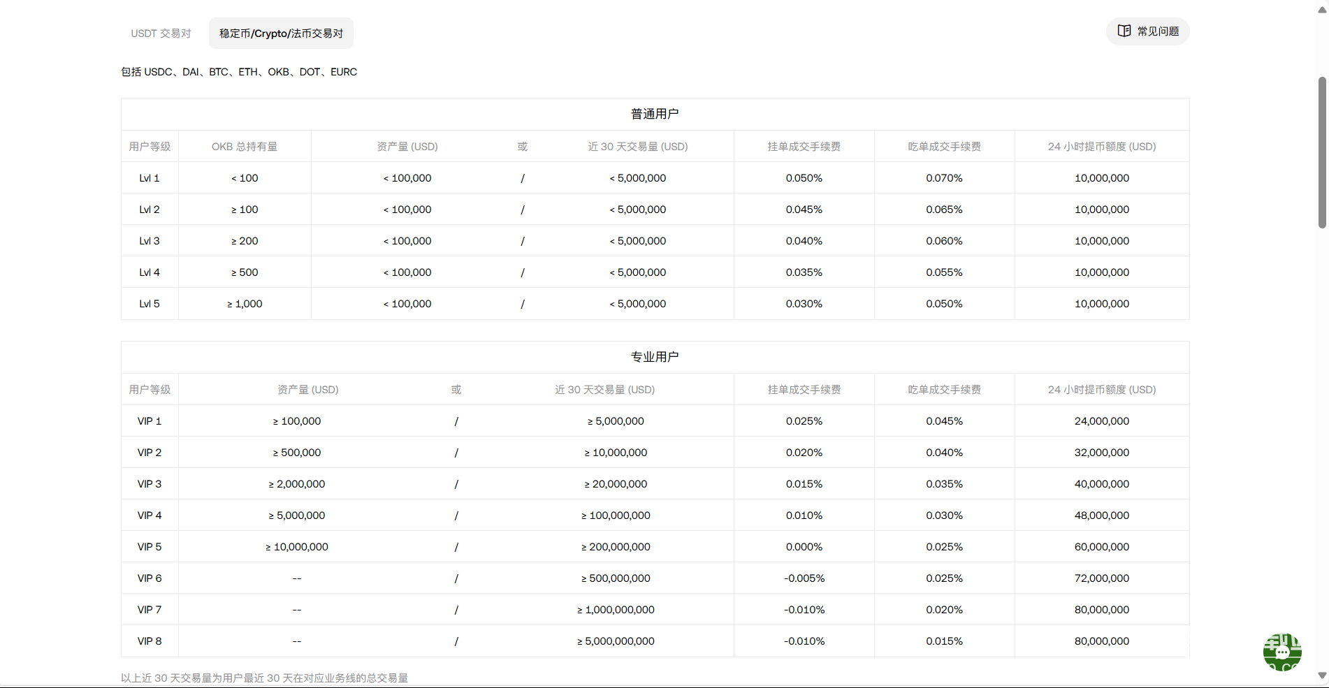Click the 0.015% taker fee for VIP 8
Viewport: 1329px width, 688px height.
(x=944, y=641)
